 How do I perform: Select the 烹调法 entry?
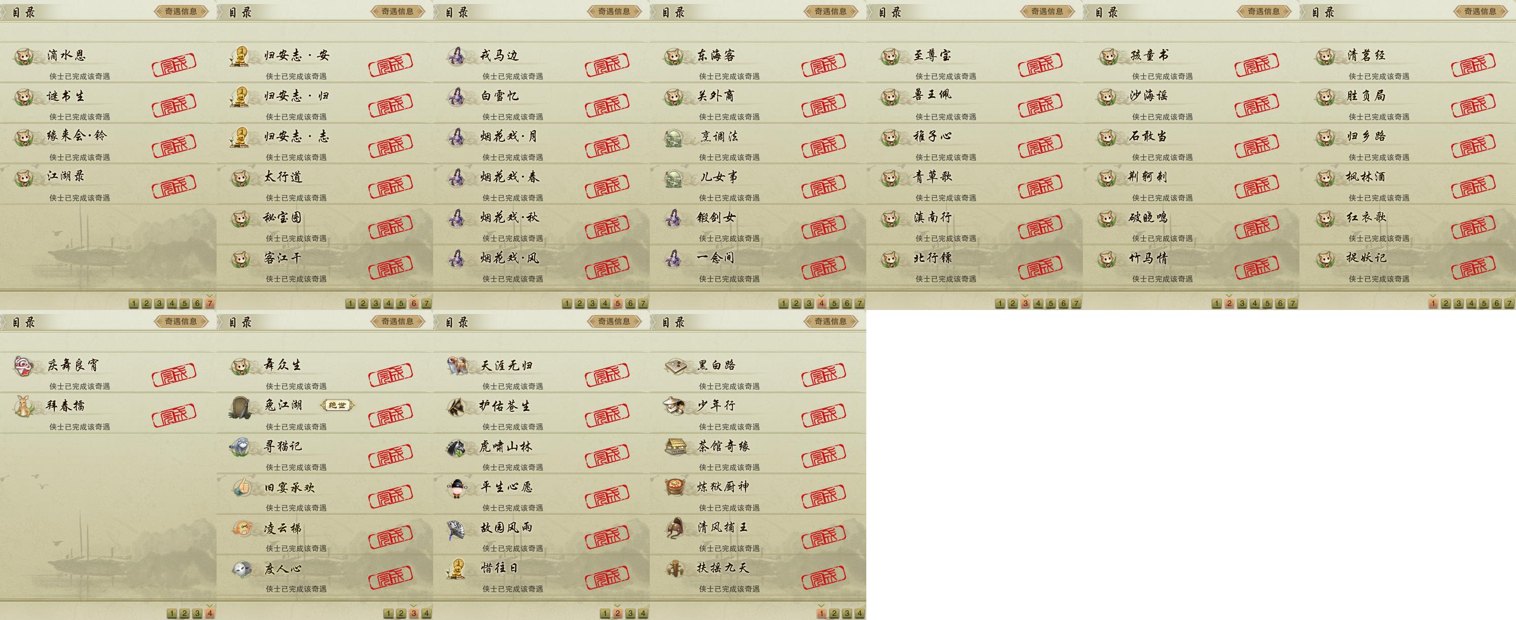(758, 143)
